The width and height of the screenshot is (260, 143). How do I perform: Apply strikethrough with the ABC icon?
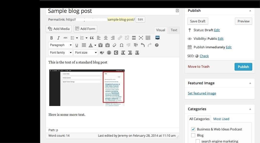click(65, 38)
